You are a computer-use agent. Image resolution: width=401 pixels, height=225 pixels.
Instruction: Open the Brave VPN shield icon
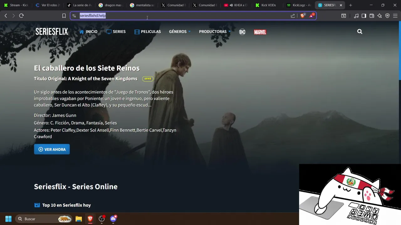tap(388, 16)
